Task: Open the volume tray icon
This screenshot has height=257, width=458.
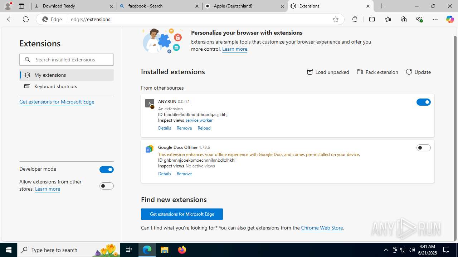Action: pos(412,250)
